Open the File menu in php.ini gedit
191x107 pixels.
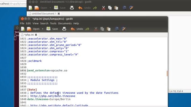[x=22, y=23]
